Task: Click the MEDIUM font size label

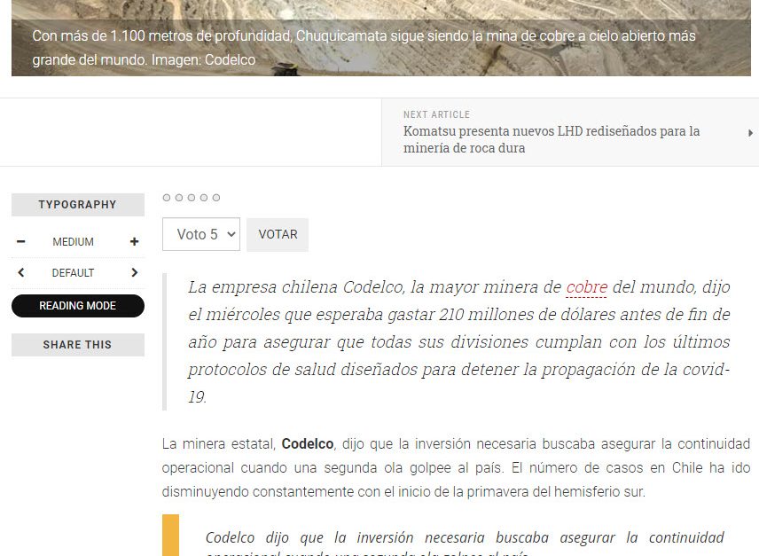Action: [73, 242]
